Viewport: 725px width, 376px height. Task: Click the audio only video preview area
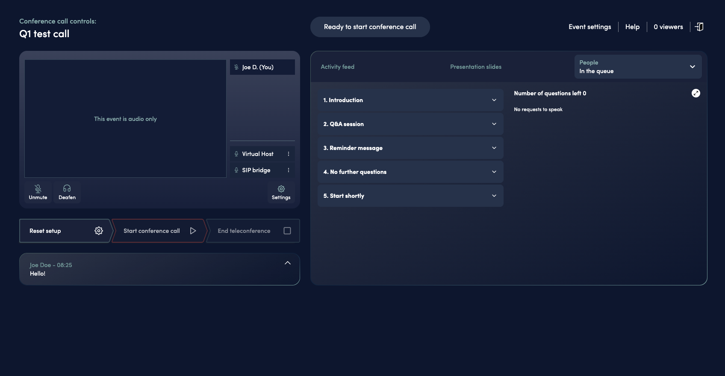point(125,119)
